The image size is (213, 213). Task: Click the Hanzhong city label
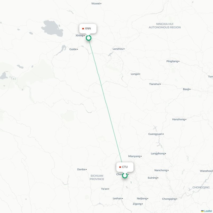178,119
